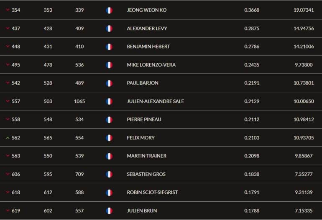This screenshot has height=220, width=322.
Task: Click the flag icon in Benjamin Hebert's row
Action: click(x=109, y=47)
